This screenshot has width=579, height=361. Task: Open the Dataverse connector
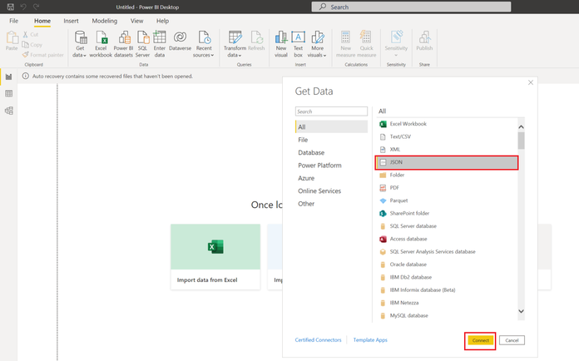181,41
